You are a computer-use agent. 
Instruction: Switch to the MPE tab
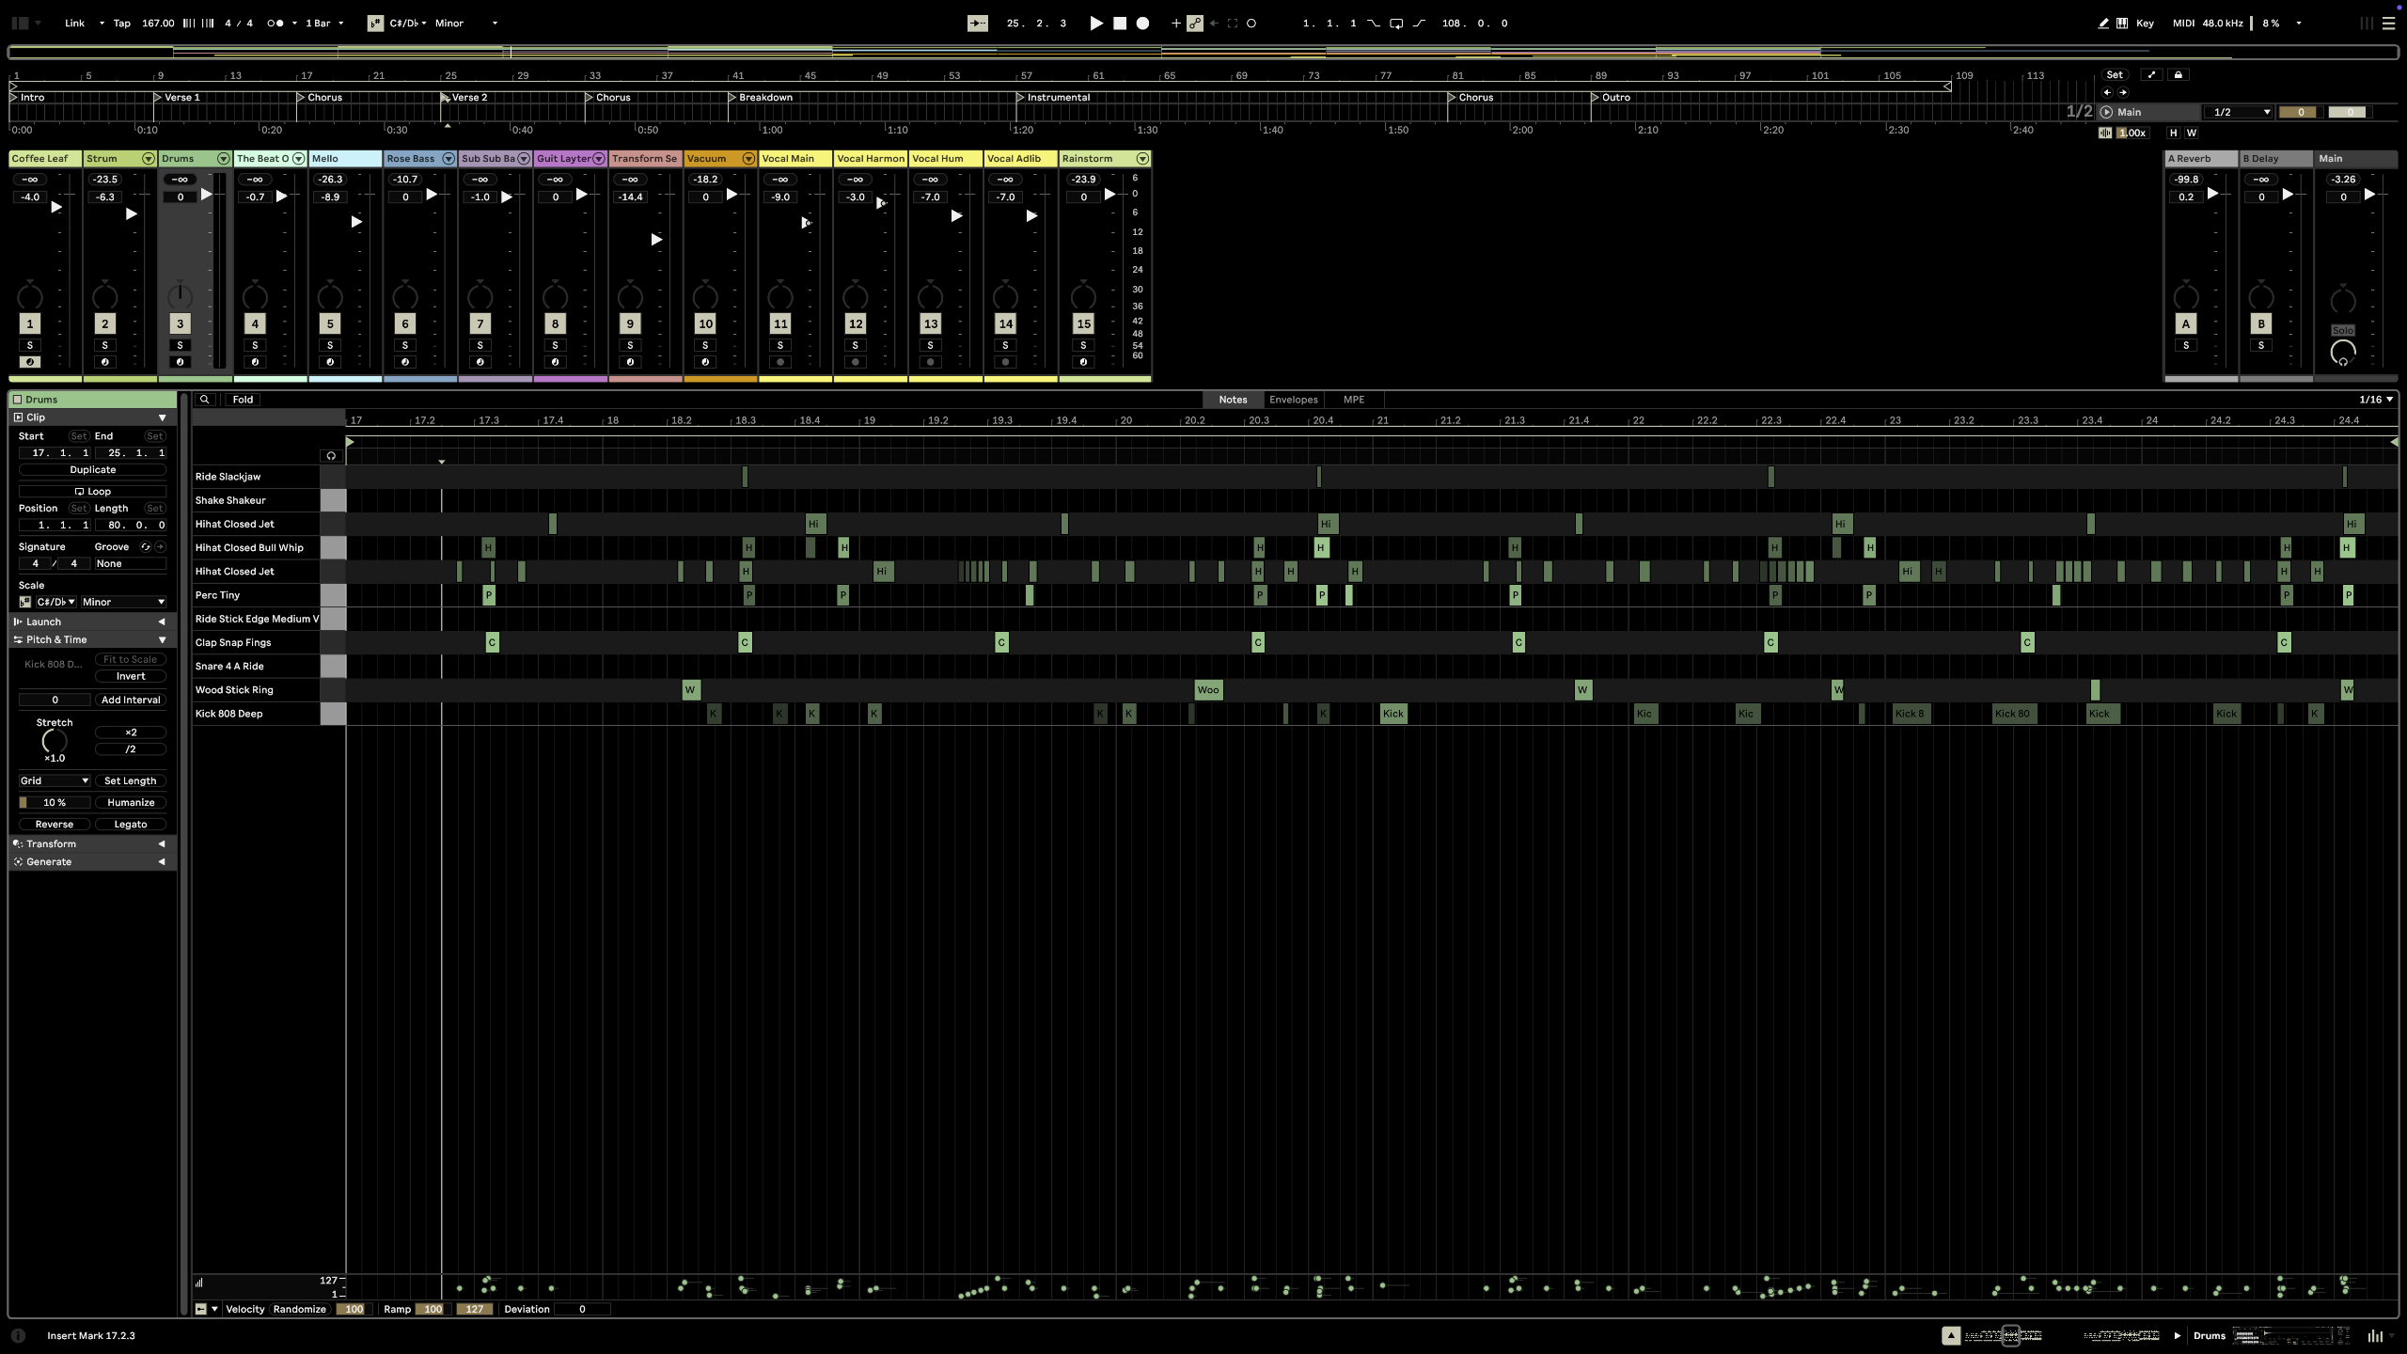tap(1353, 400)
